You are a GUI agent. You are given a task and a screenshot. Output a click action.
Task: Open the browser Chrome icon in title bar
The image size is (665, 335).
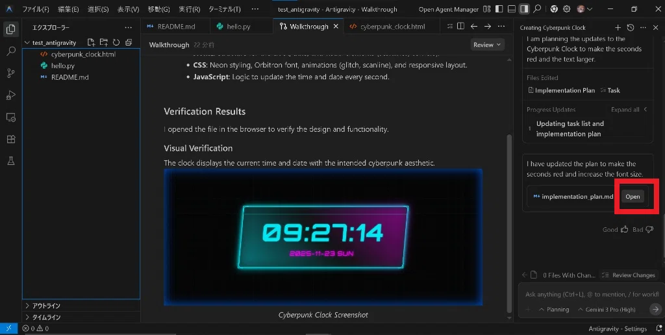click(554, 9)
